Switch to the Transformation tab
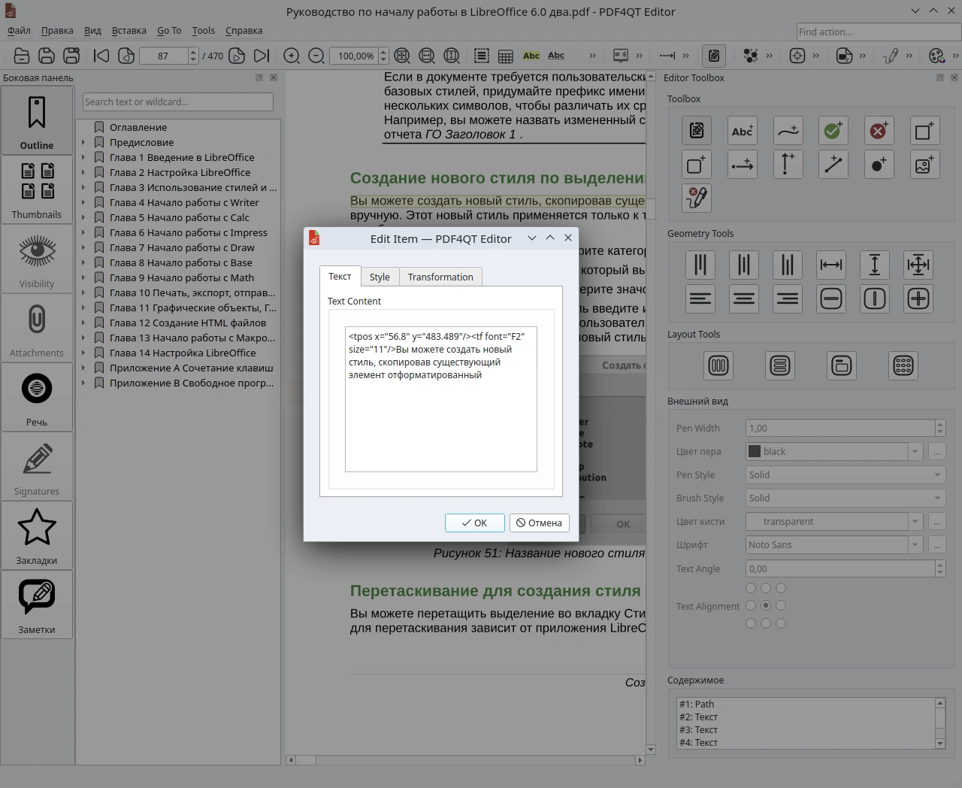This screenshot has width=962, height=788. [x=440, y=277]
